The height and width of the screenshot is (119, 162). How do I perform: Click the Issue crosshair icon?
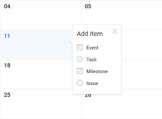[x=80, y=83]
